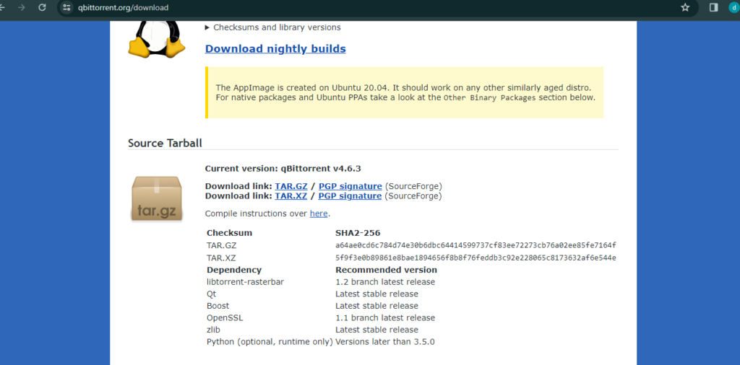
Task: Bookmark this page with the star icon
Action: pyautogui.click(x=685, y=7)
